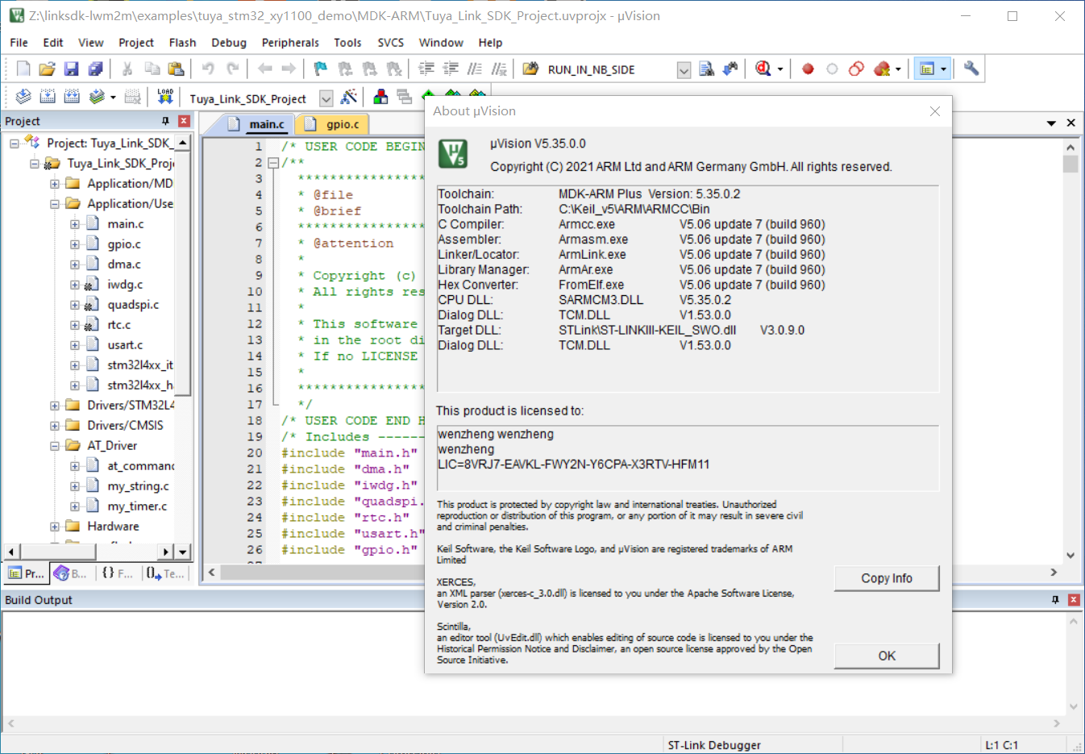
Task: Open the SVCS menu
Action: [x=391, y=43]
